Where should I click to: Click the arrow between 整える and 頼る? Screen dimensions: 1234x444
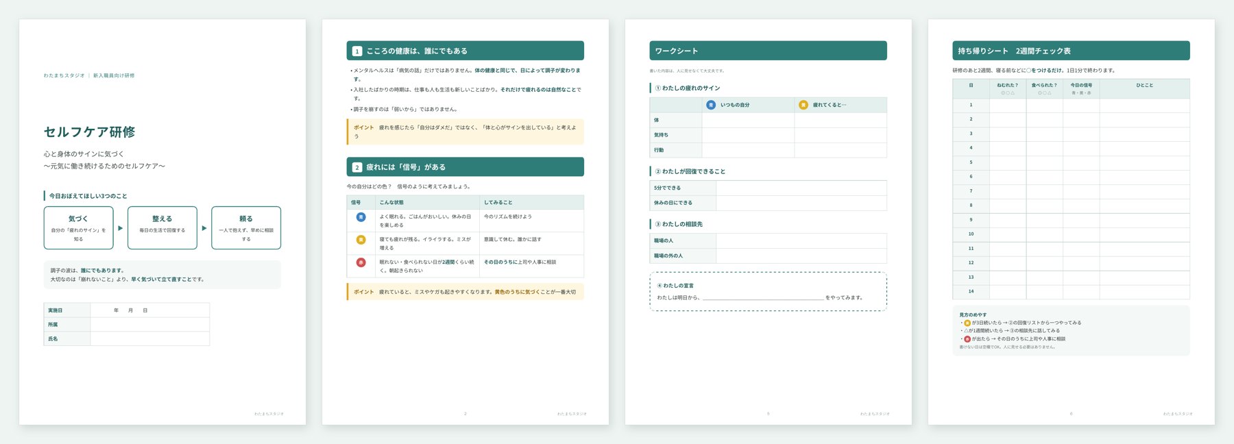tap(204, 228)
